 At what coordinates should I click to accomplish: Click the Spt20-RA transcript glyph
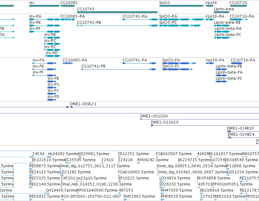click(181, 19)
